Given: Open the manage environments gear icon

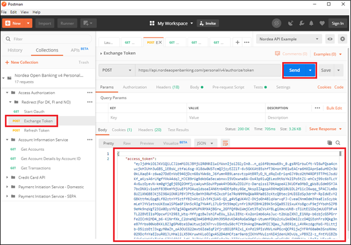Looking at the screenshot, I should [x=342, y=39].
